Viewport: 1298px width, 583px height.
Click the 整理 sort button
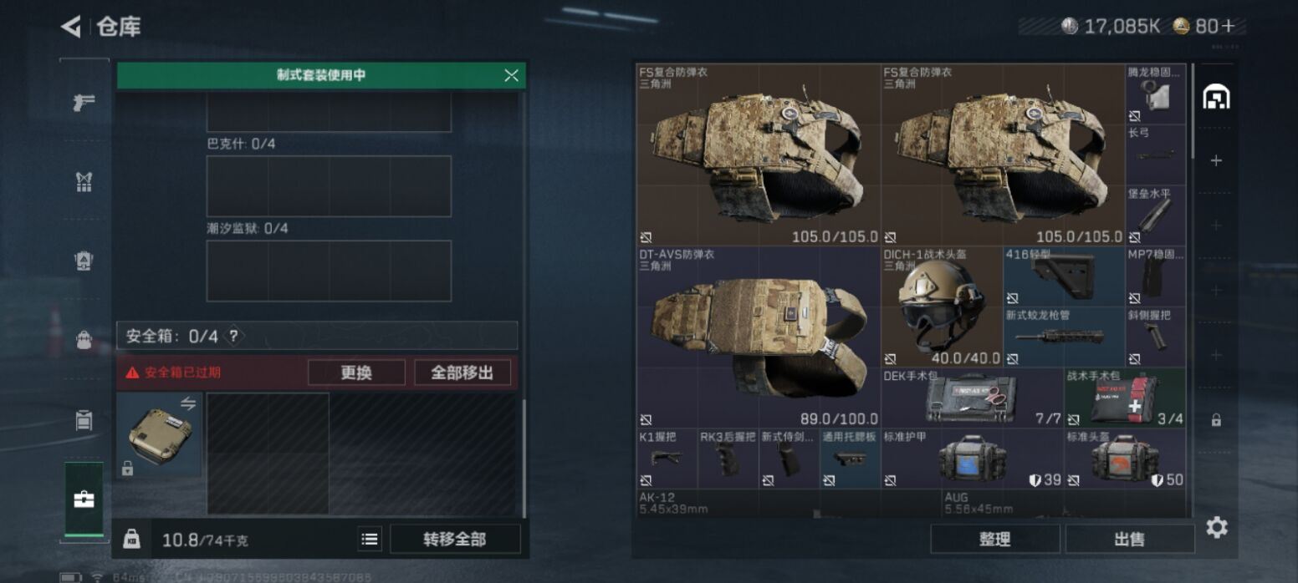(x=995, y=540)
